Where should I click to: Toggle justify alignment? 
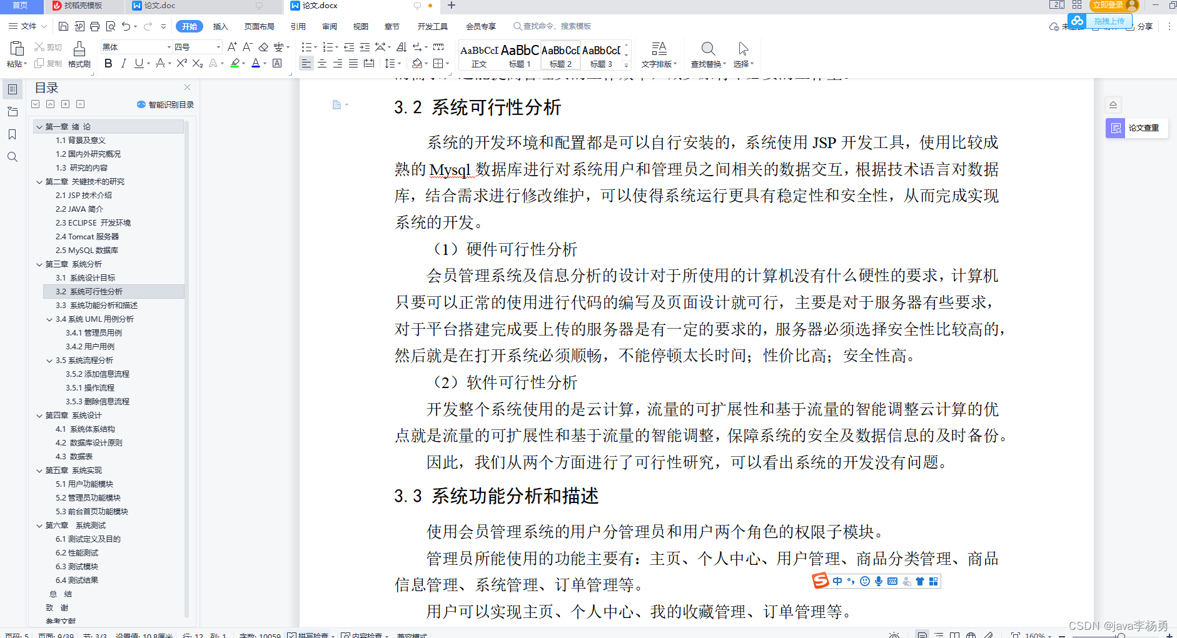click(353, 63)
